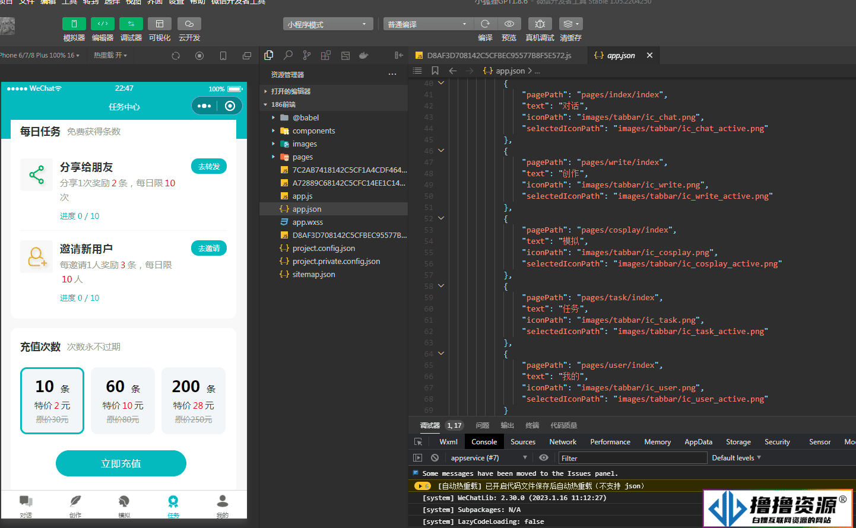This screenshot has height=528, width=856.
Task: Open the source control branch icon
Action: click(307, 55)
